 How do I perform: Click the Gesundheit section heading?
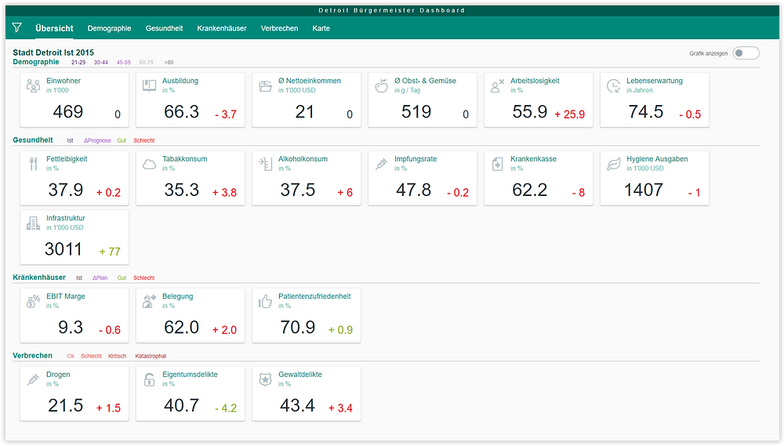click(x=32, y=140)
